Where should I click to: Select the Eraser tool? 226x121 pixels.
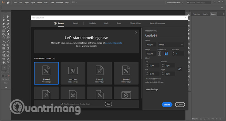8,34
